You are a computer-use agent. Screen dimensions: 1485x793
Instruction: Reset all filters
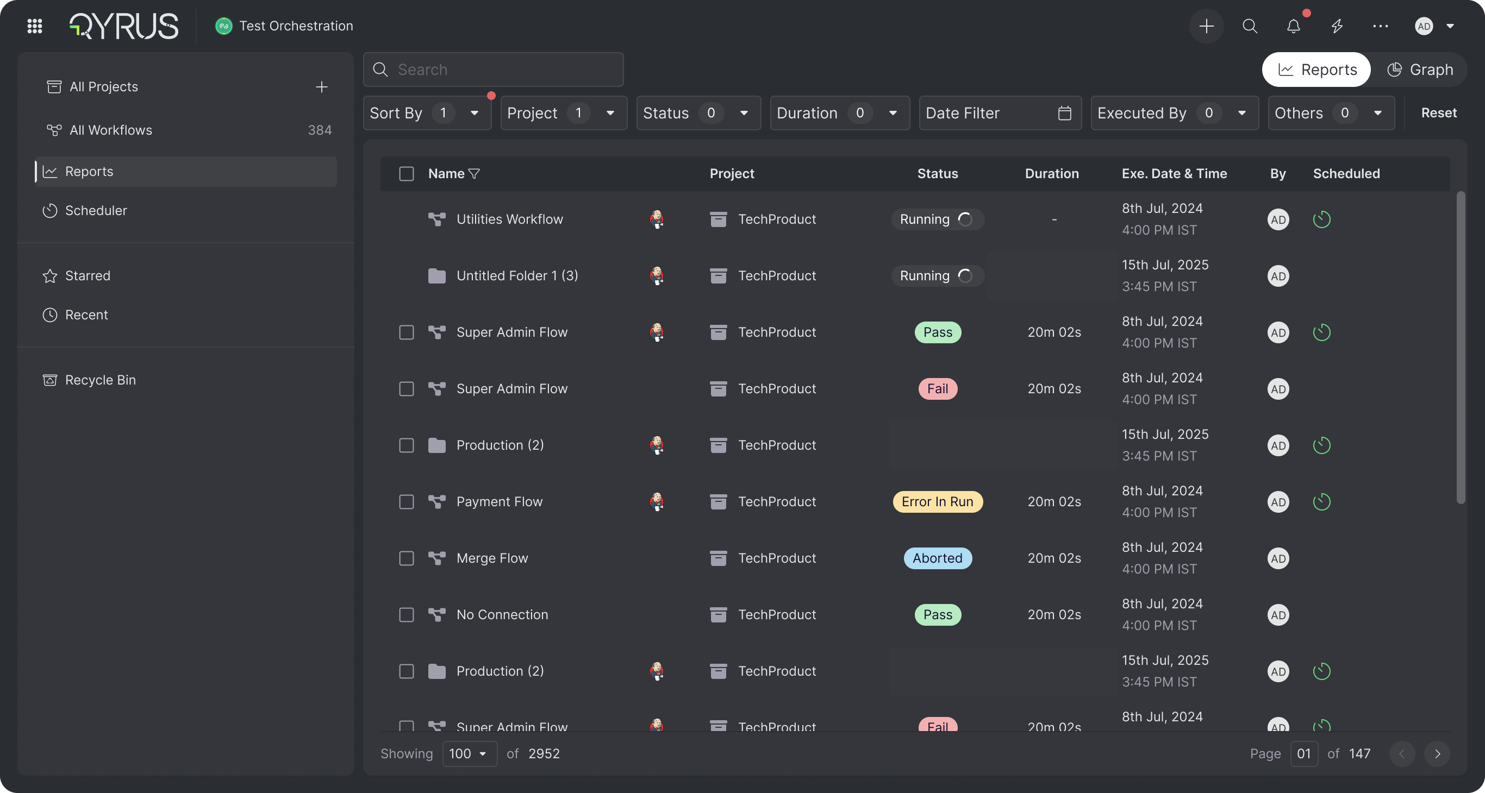click(x=1438, y=113)
